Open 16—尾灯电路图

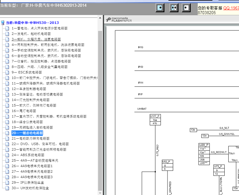click(24, 111)
